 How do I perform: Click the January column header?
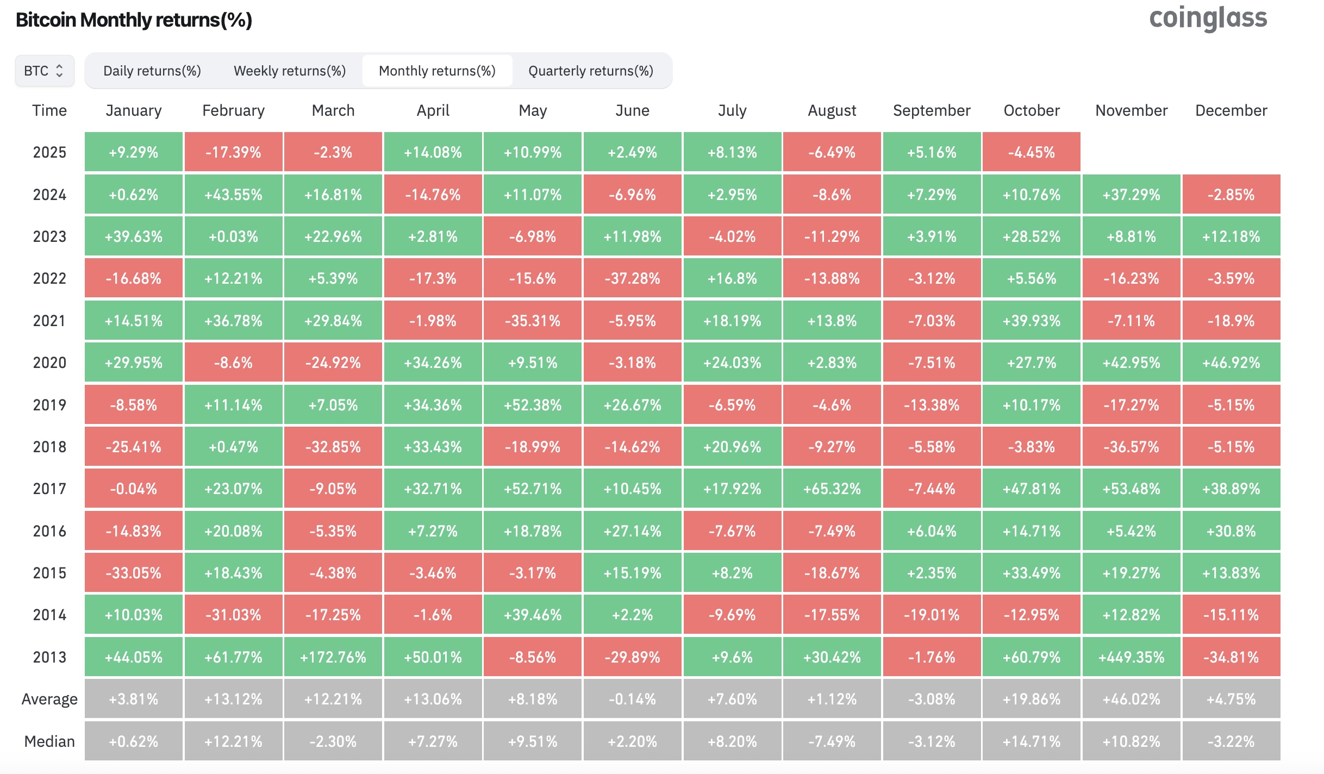coord(134,110)
